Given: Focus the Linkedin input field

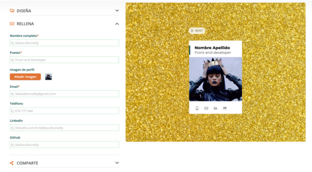Looking at the screenshot, I should click(x=64, y=128).
